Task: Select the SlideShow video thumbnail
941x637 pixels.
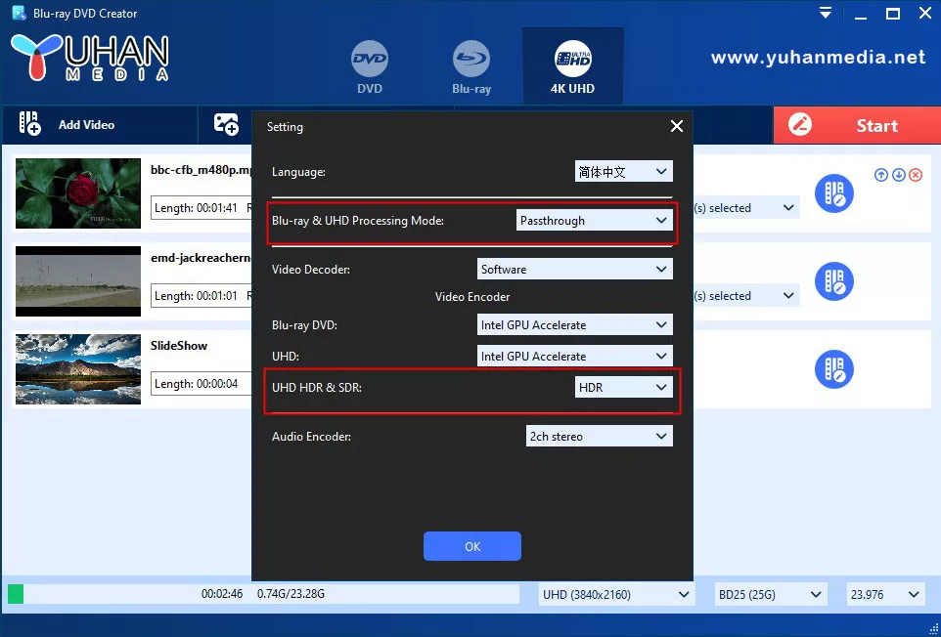Action: (x=77, y=369)
